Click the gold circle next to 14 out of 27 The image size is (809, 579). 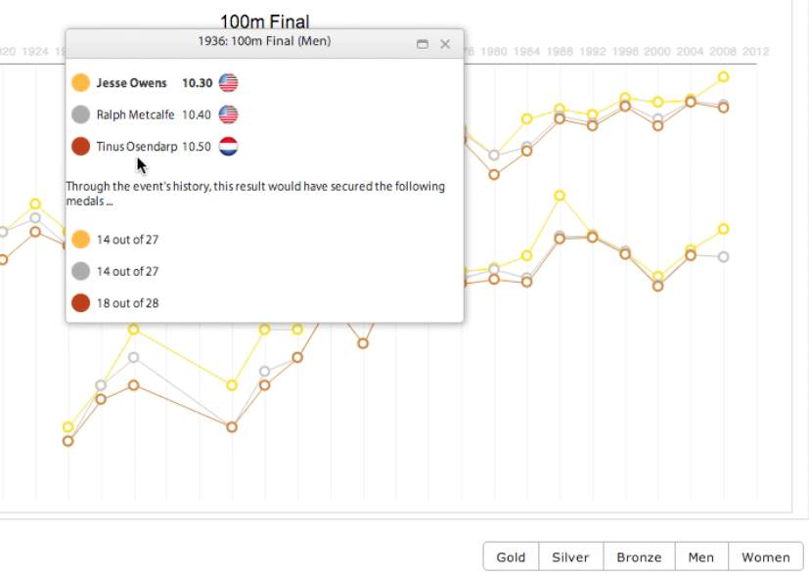click(x=80, y=240)
